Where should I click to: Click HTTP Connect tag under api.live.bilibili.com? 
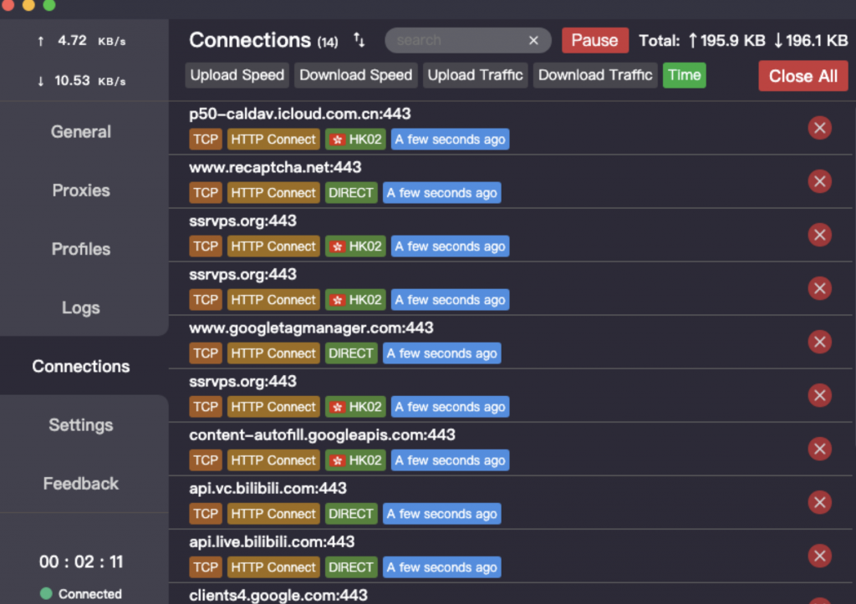click(273, 567)
